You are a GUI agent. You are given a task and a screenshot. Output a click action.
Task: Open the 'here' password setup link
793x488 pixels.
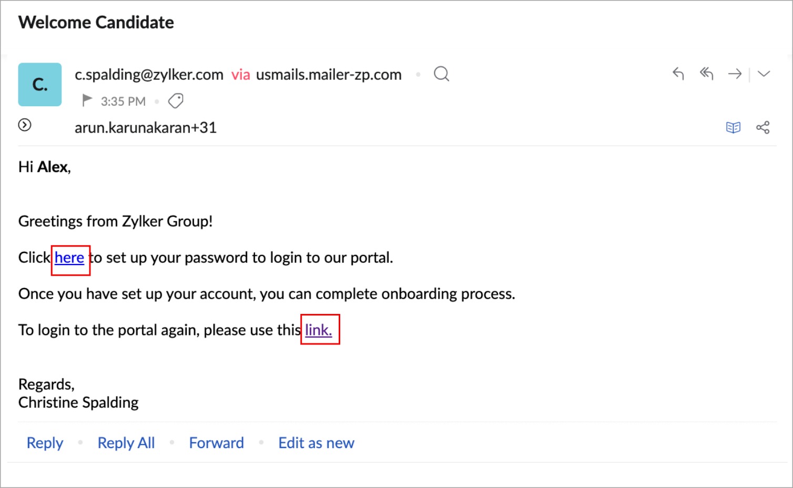point(69,258)
